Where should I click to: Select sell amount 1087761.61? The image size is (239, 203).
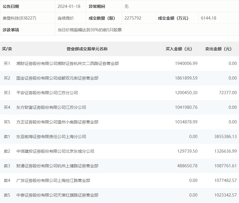pyautogui.click(x=226, y=166)
